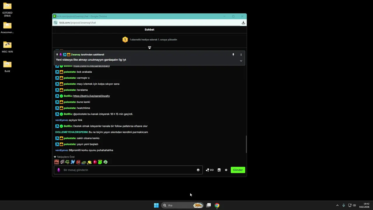373x210 pixels.
Task: Click verdiyeva username on 'açılıyor link'
Action: [x=61, y=120]
